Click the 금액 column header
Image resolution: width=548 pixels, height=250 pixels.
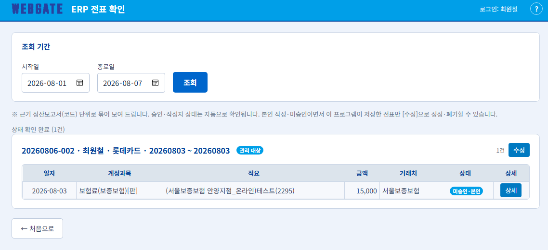coord(362,173)
